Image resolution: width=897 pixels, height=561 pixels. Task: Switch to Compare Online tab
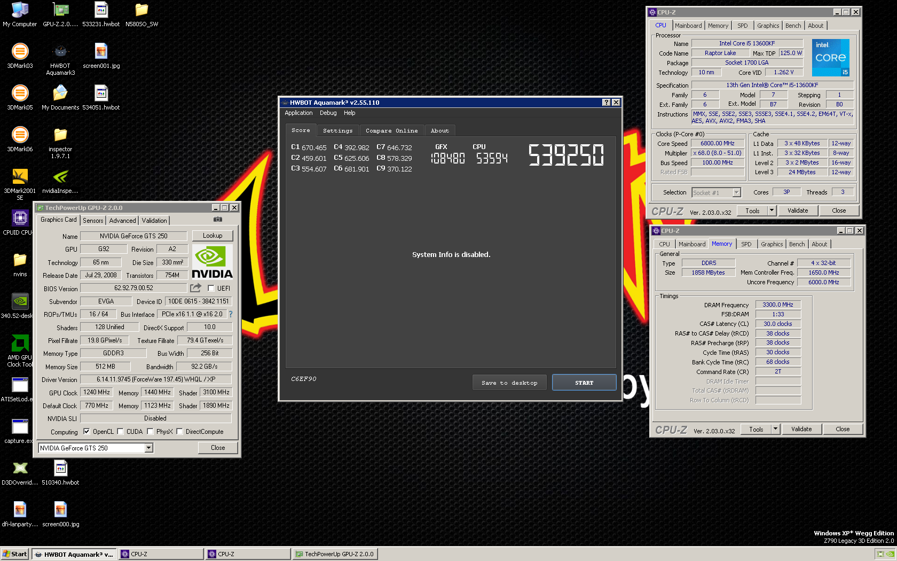(x=392, y=130)
